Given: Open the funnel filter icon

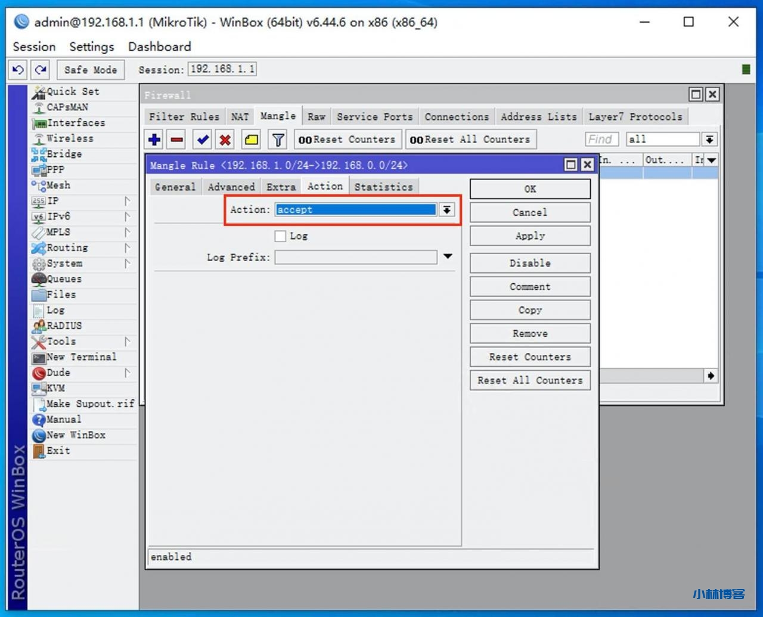Looking at the screenshot, I should click(278, 139).
